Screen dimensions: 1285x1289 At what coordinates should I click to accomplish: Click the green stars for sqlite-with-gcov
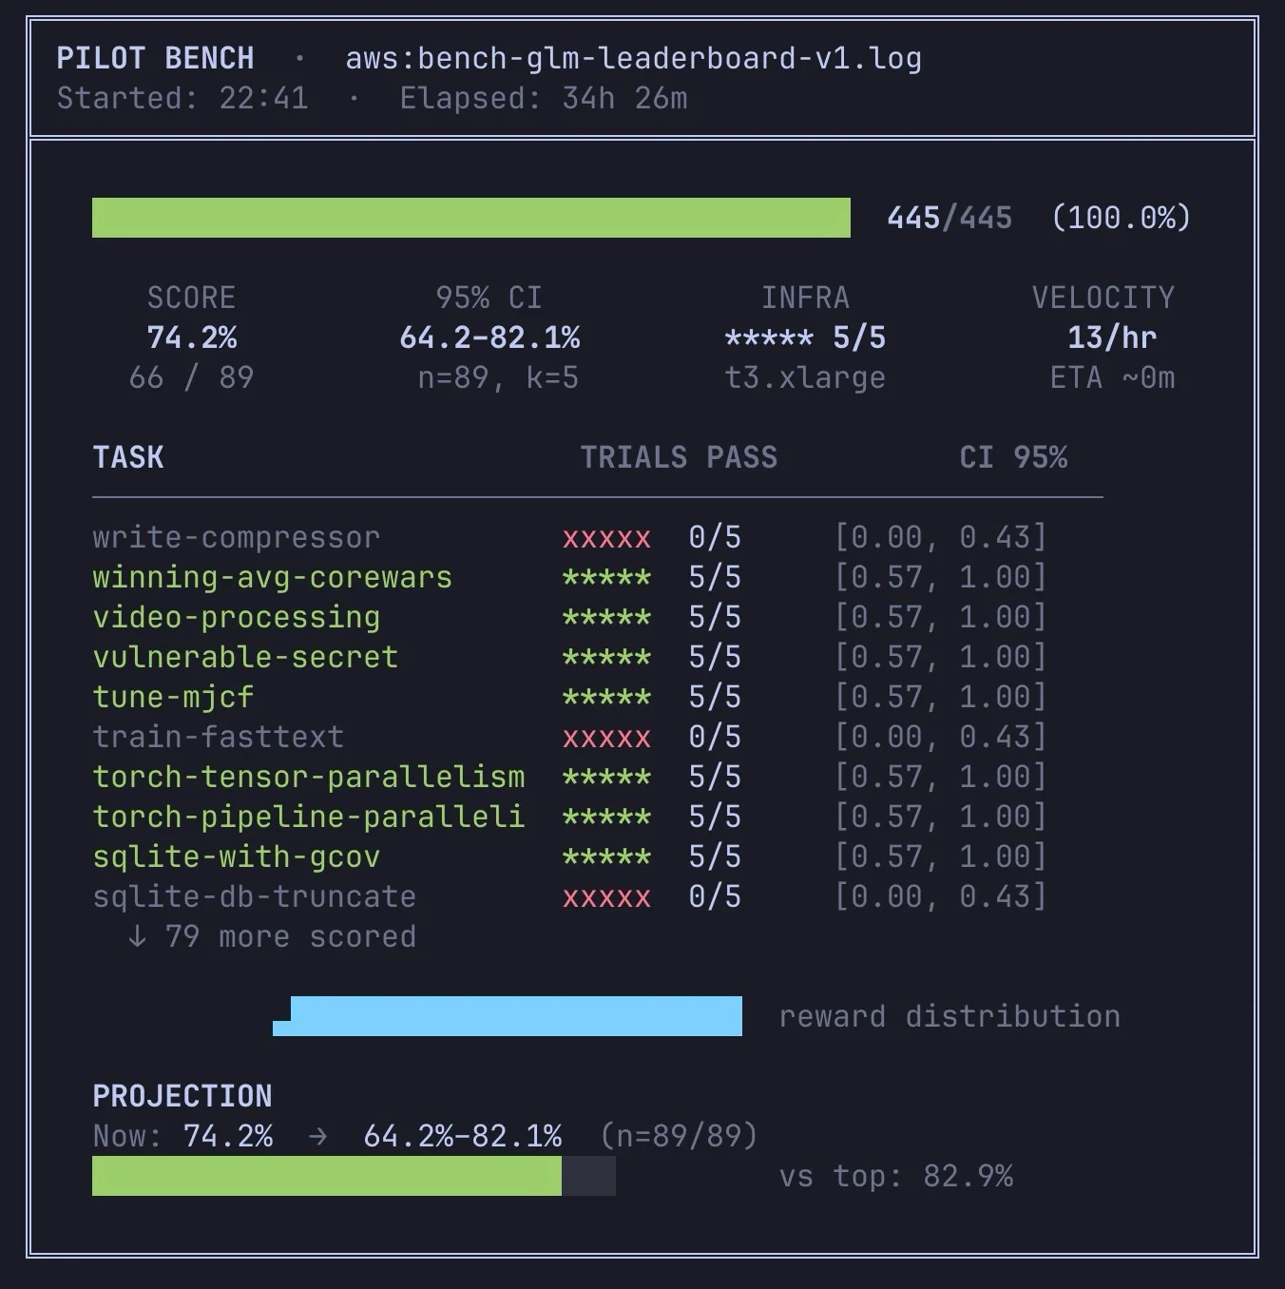(x=606, y=857)
